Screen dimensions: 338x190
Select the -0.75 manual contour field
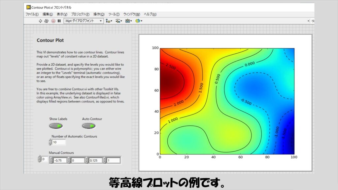click(x=59, y=160)
